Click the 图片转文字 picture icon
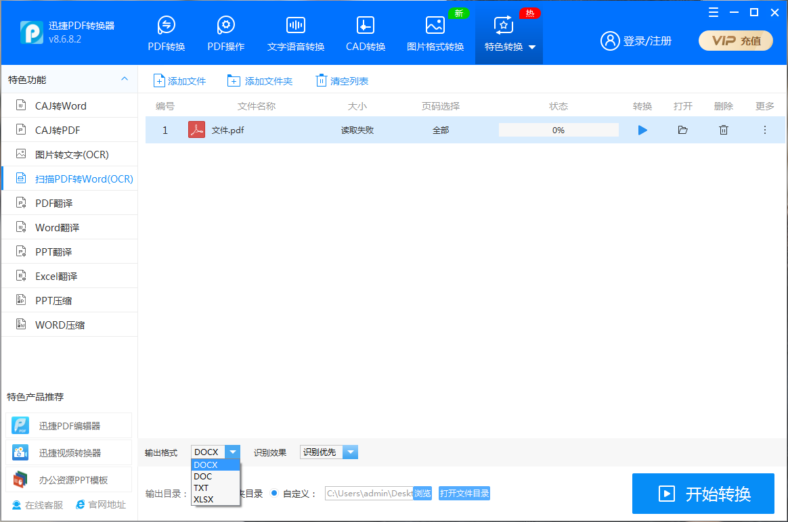This screenshot has height=522, width=788. click(x=21, y=153)
